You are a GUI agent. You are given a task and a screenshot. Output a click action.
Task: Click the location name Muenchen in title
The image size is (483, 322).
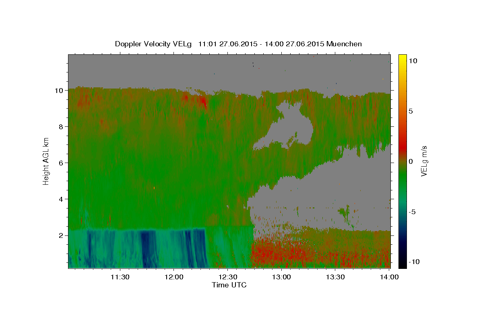344,44
